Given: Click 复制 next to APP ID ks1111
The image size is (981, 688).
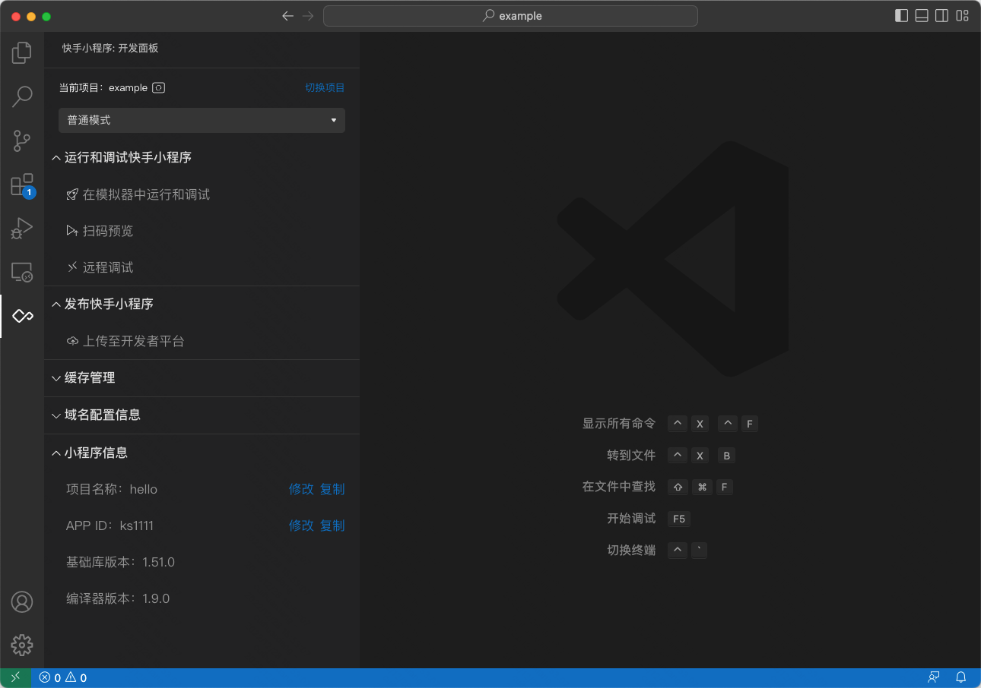Looking at the screenshot, I should pos(332,525).
